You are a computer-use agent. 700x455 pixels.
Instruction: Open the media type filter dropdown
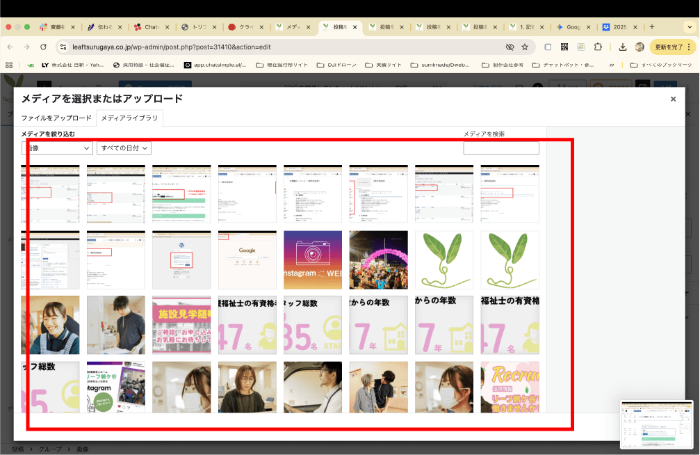(x=57, y=148)
